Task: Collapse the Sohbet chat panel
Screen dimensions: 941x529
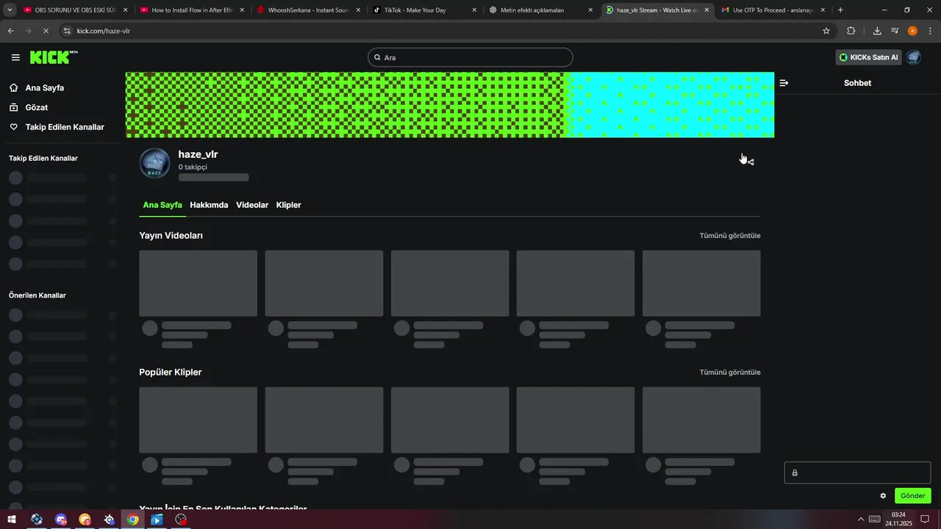Action: pos(784,83)
